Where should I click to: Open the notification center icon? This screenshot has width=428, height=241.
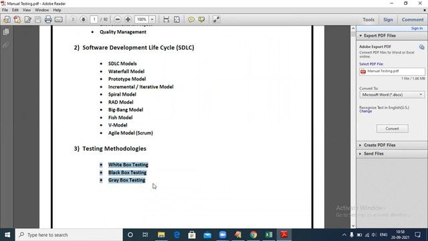coord(417,235)
